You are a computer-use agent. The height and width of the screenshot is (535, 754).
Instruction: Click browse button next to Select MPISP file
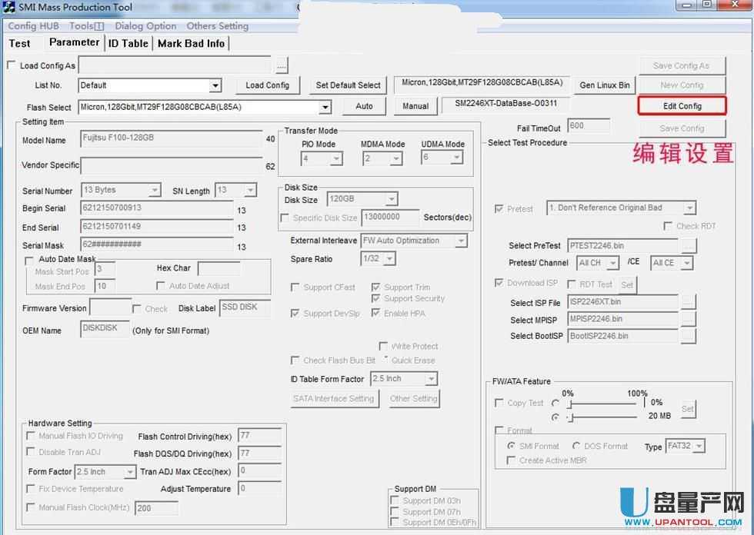(x=688, y=319)
